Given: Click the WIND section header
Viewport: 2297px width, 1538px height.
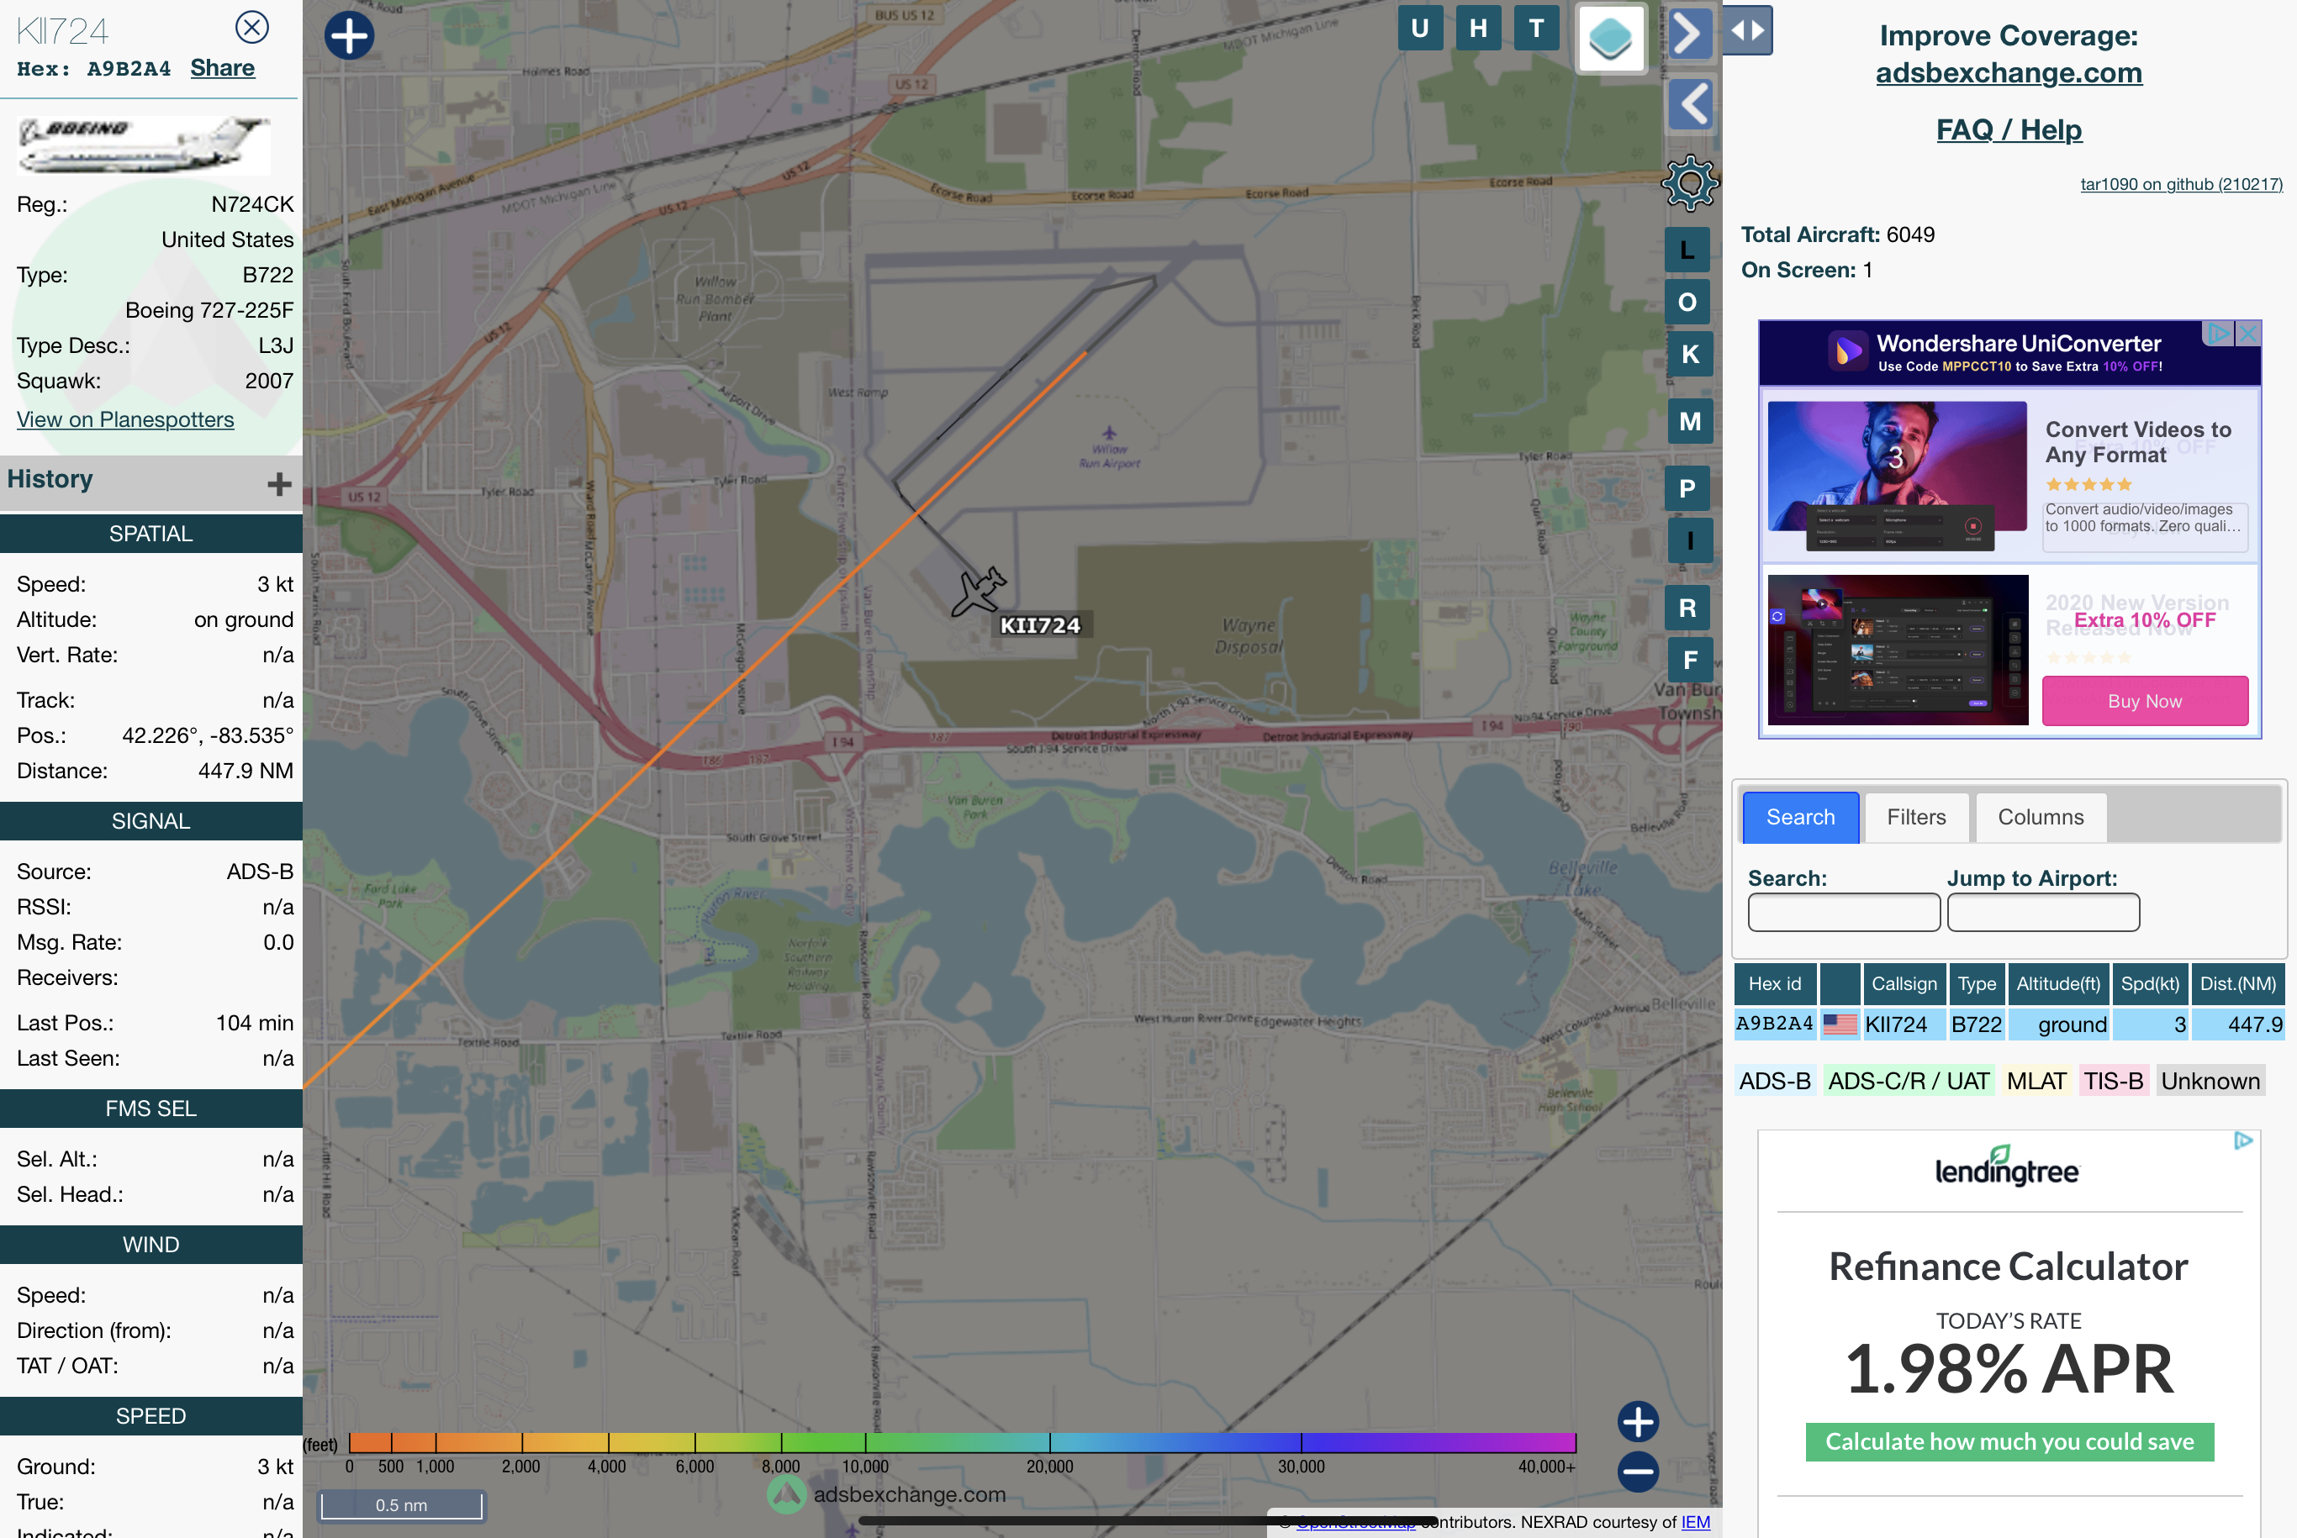Looking at the screenshot, I should tap(151, 1245).
